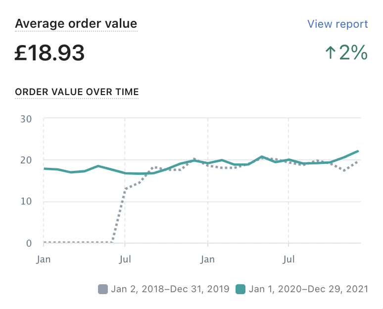Open the View report link
The image size is (383, 309).
pos(337,24)
